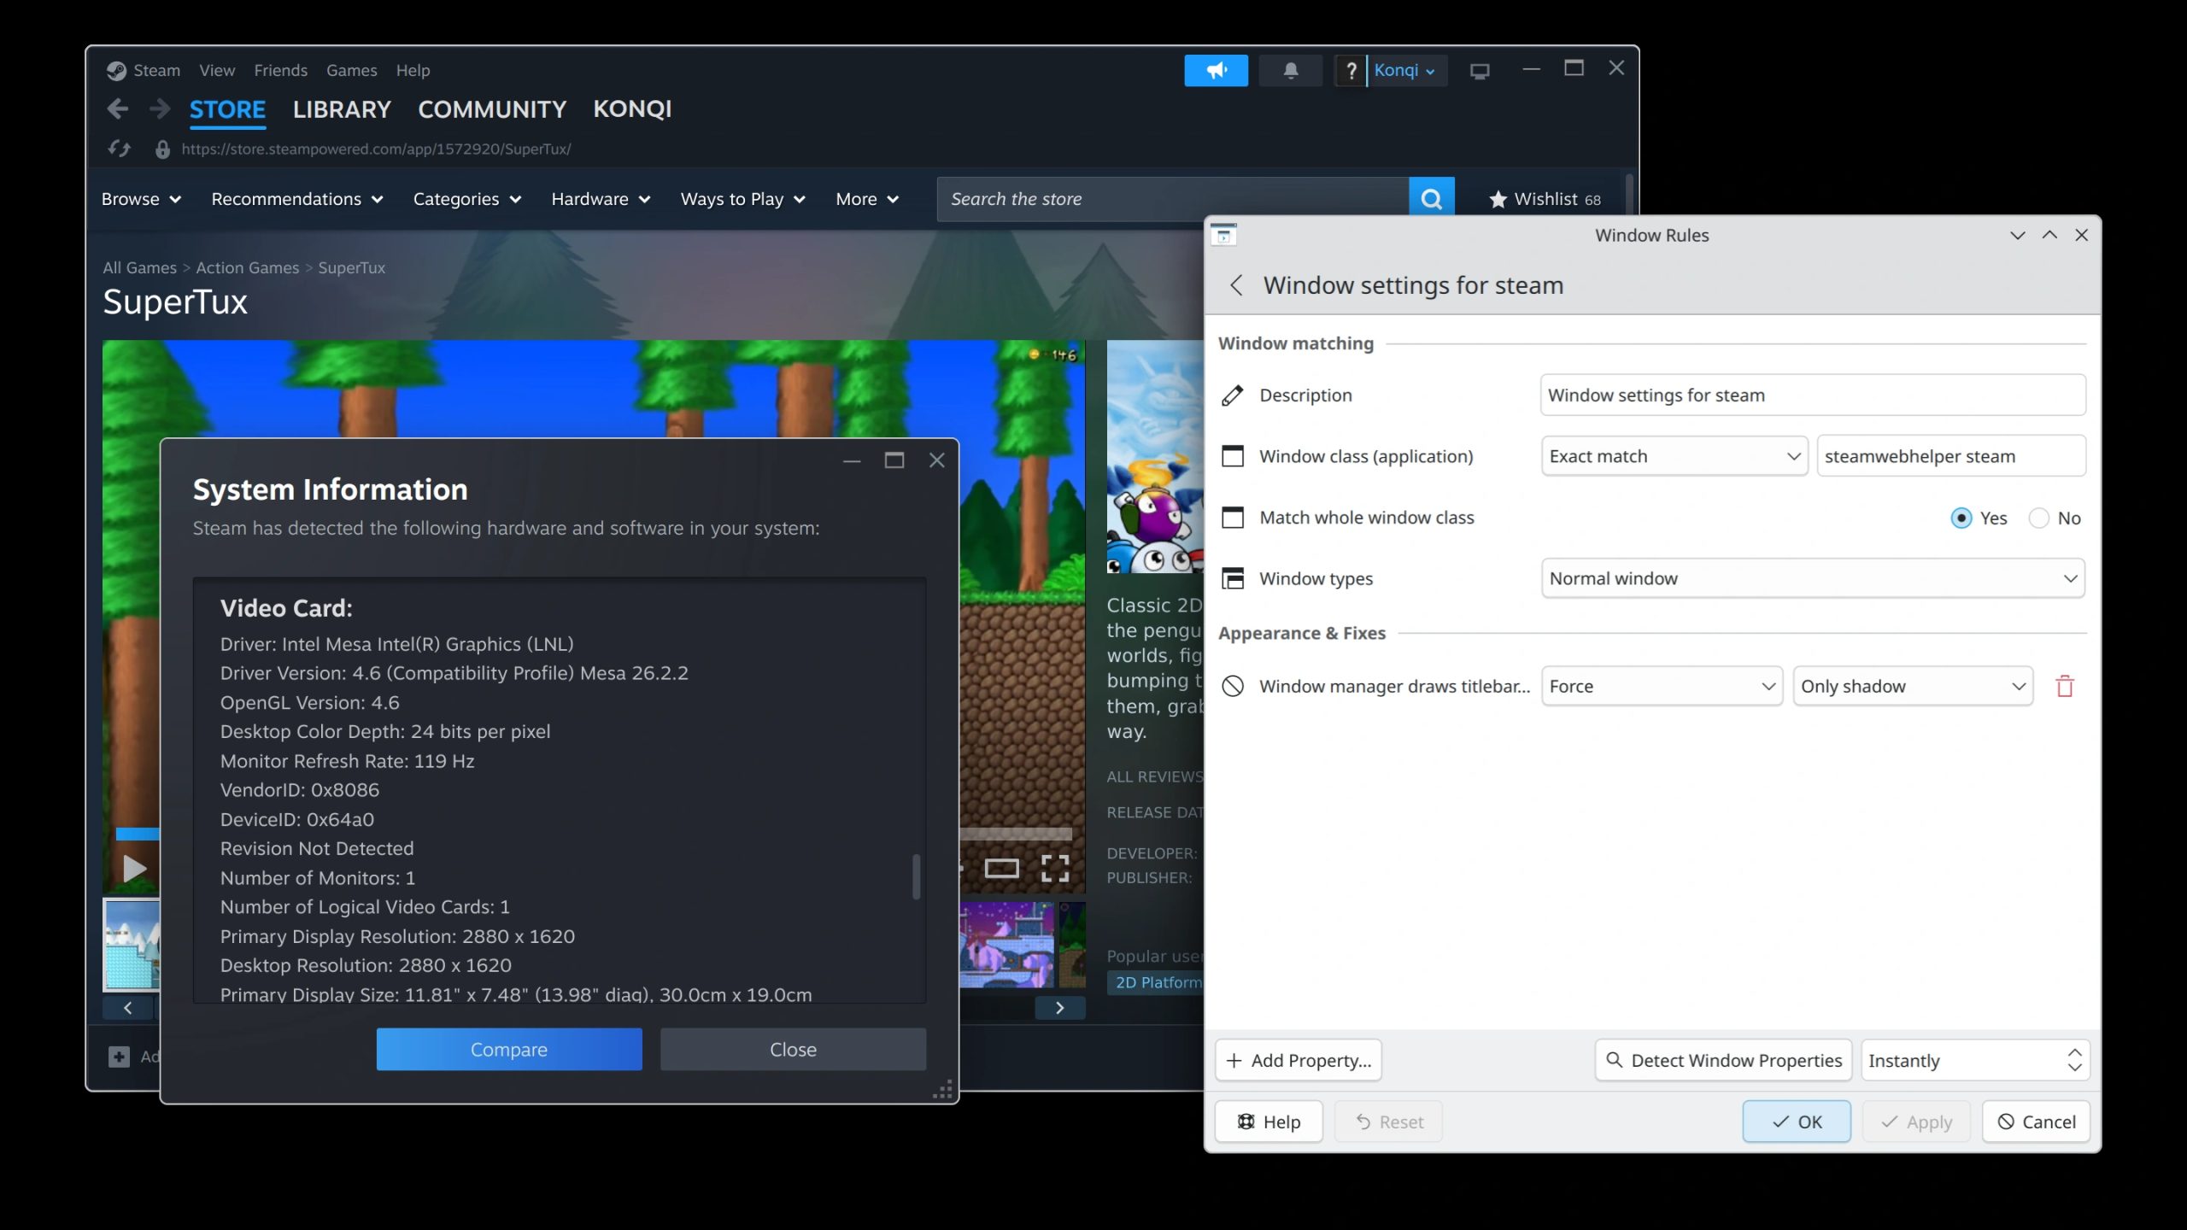
Task: Expand the Categories store menu
Action: tap(466, 199)
